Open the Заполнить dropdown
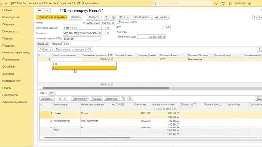 (80, 99)
